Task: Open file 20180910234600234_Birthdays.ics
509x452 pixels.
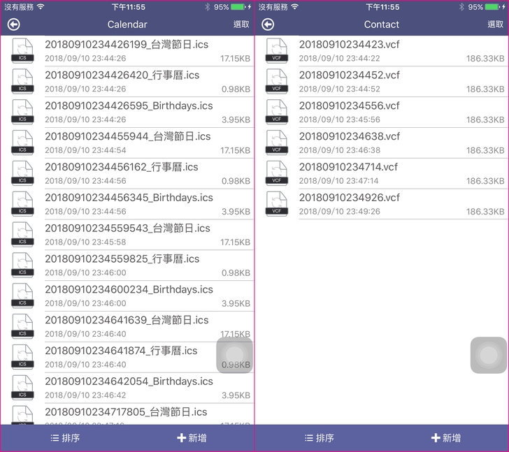Action: pyautogui.click(x=127, y=296)
